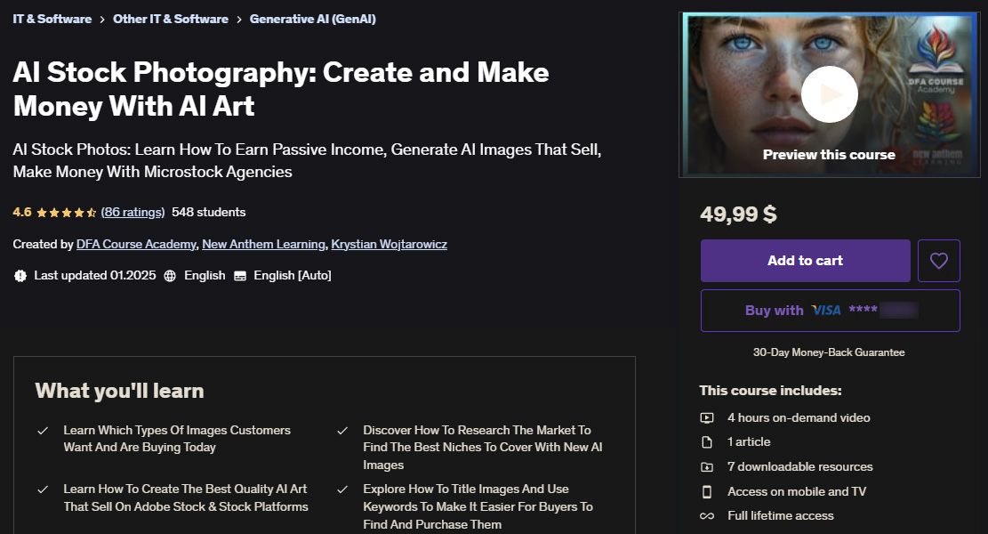Click the infinity lifetime access icon
Image resolution: width=988 pixels, height=534 pixels.
(x=707, y=515)
